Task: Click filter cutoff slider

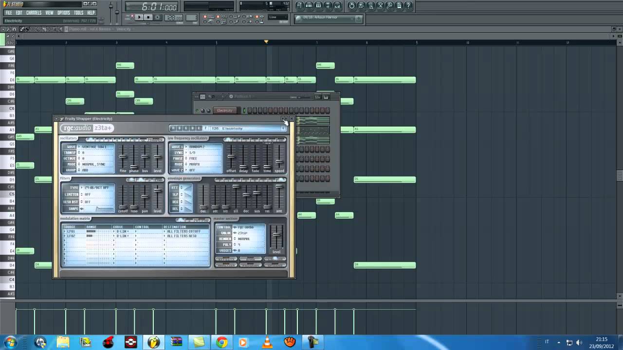Action: 123,207
